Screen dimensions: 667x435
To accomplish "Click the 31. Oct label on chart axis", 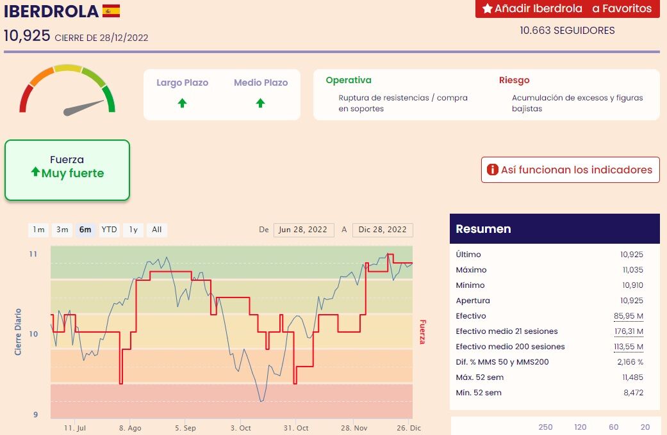I will pyautogui.click(x=296, y=428).
